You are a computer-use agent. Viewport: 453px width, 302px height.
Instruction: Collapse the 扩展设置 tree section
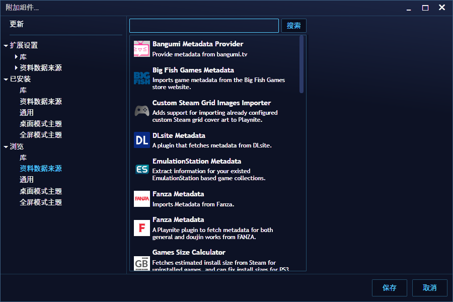6,46
